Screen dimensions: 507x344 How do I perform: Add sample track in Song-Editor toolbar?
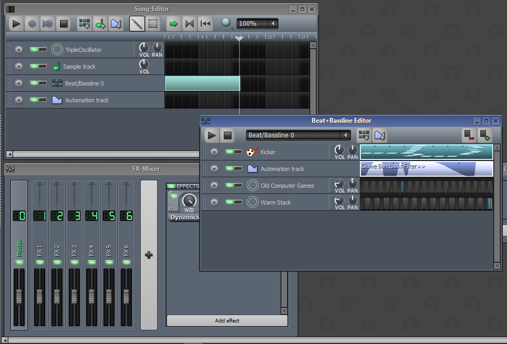(100, 24)
